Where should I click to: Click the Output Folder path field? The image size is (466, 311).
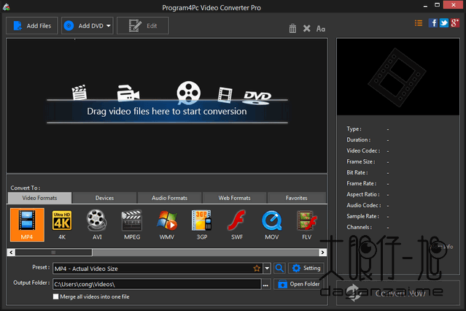click(157, 284)
